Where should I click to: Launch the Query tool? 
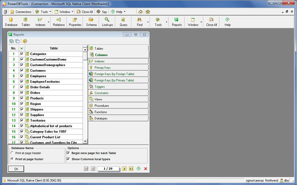point(124,21)
